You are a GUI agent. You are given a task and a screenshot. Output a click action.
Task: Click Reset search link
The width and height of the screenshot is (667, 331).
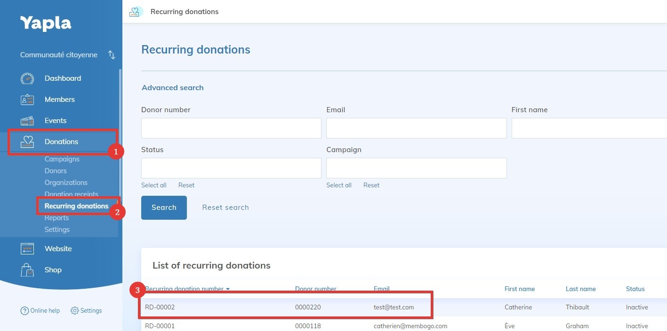click(x=225, y=208)
